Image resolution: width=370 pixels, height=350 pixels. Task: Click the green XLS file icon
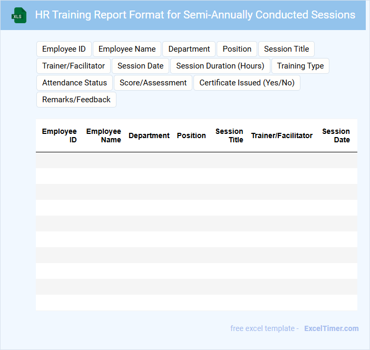pyautogui.click(x=19, y=15)
